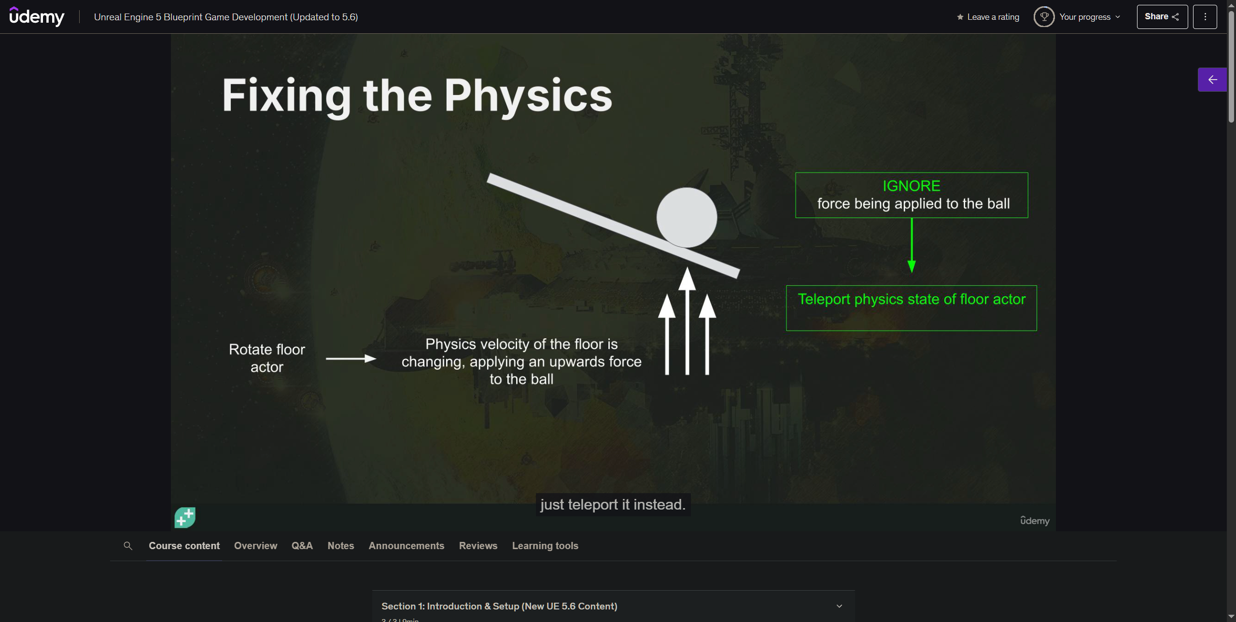Open the Q&A tab
1236x622 pixels.
[302, 546]
